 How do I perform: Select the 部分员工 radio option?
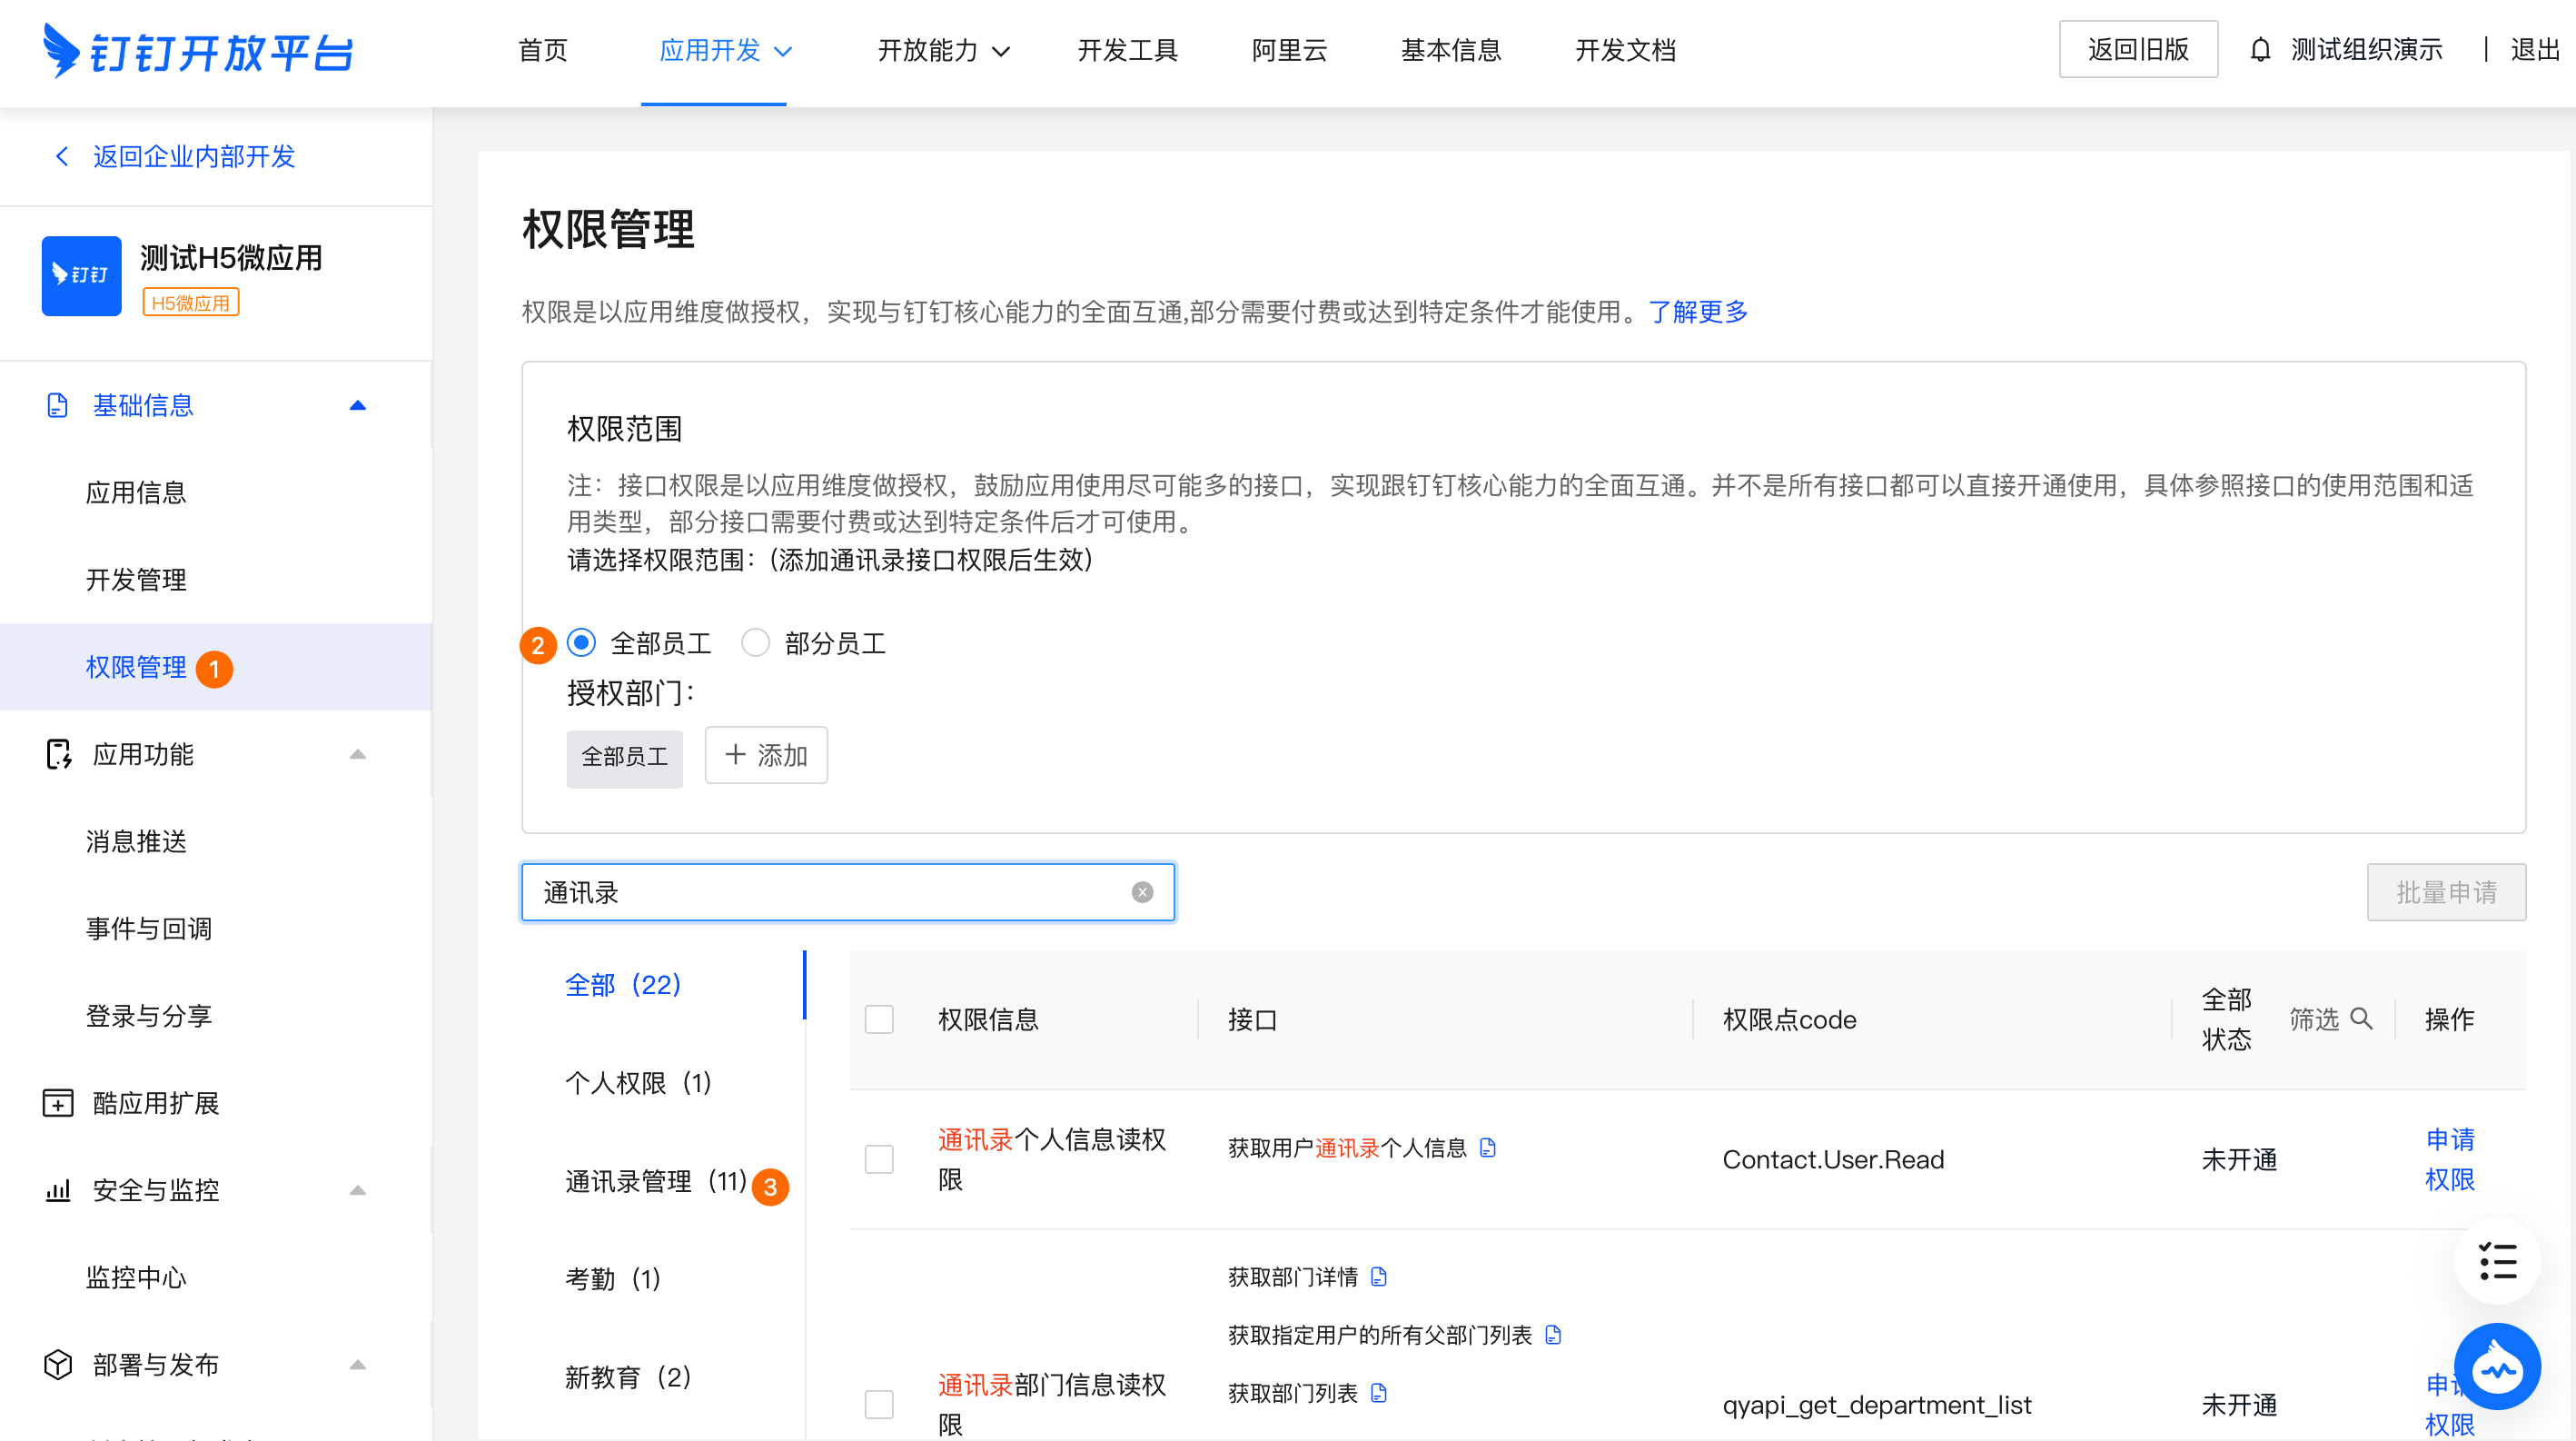click(x=755, y=642)
